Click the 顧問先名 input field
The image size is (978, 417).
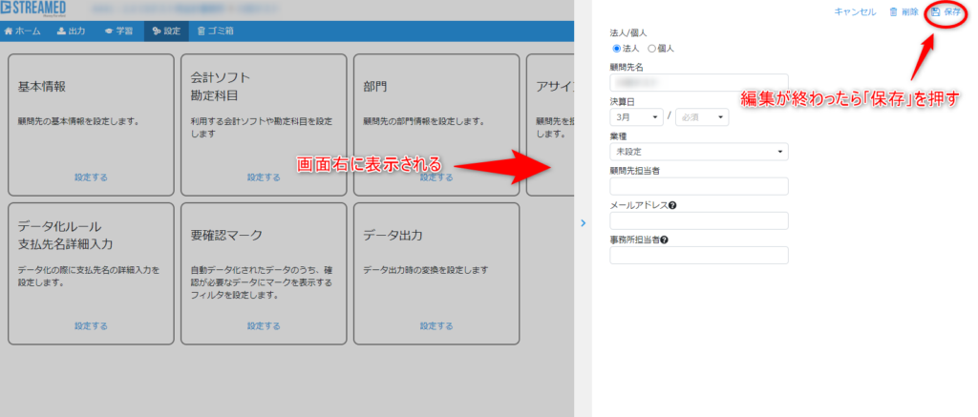[x=698, y=82]
